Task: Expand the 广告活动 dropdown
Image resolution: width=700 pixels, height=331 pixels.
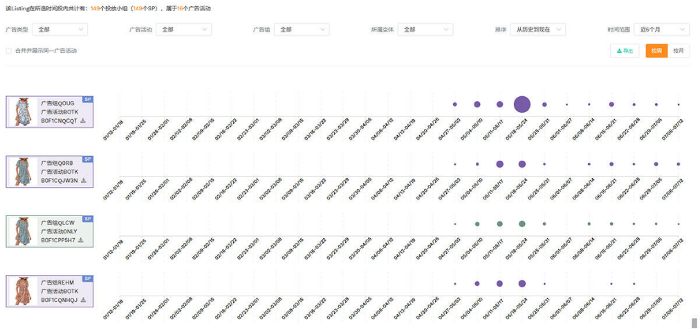Action: click(x=183, y=30)
